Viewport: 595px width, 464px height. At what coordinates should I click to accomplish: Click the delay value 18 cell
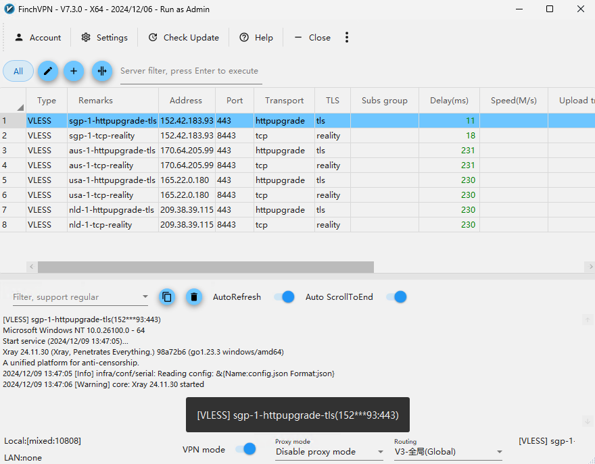pos(449,136)
